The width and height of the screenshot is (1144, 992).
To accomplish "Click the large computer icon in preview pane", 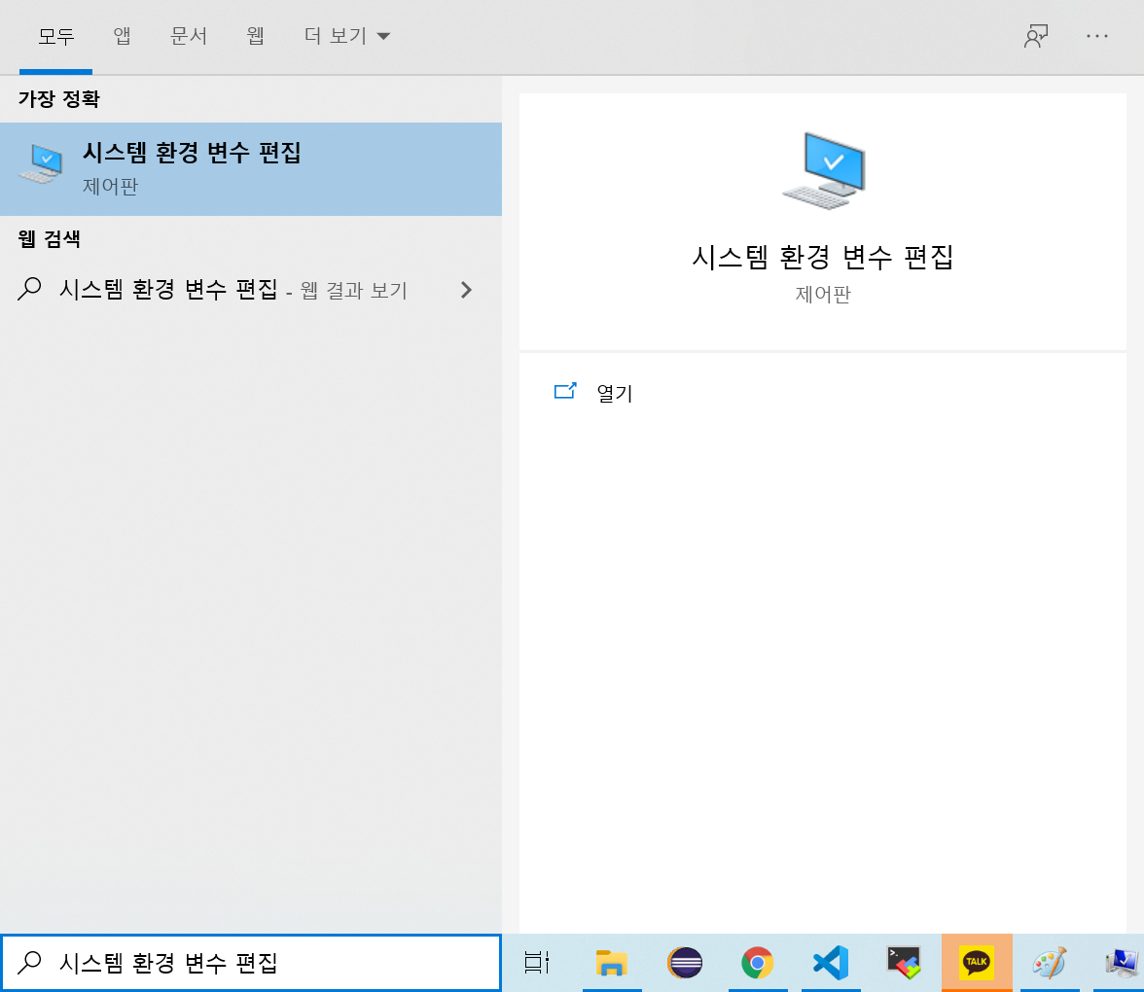I will [824, 171].
